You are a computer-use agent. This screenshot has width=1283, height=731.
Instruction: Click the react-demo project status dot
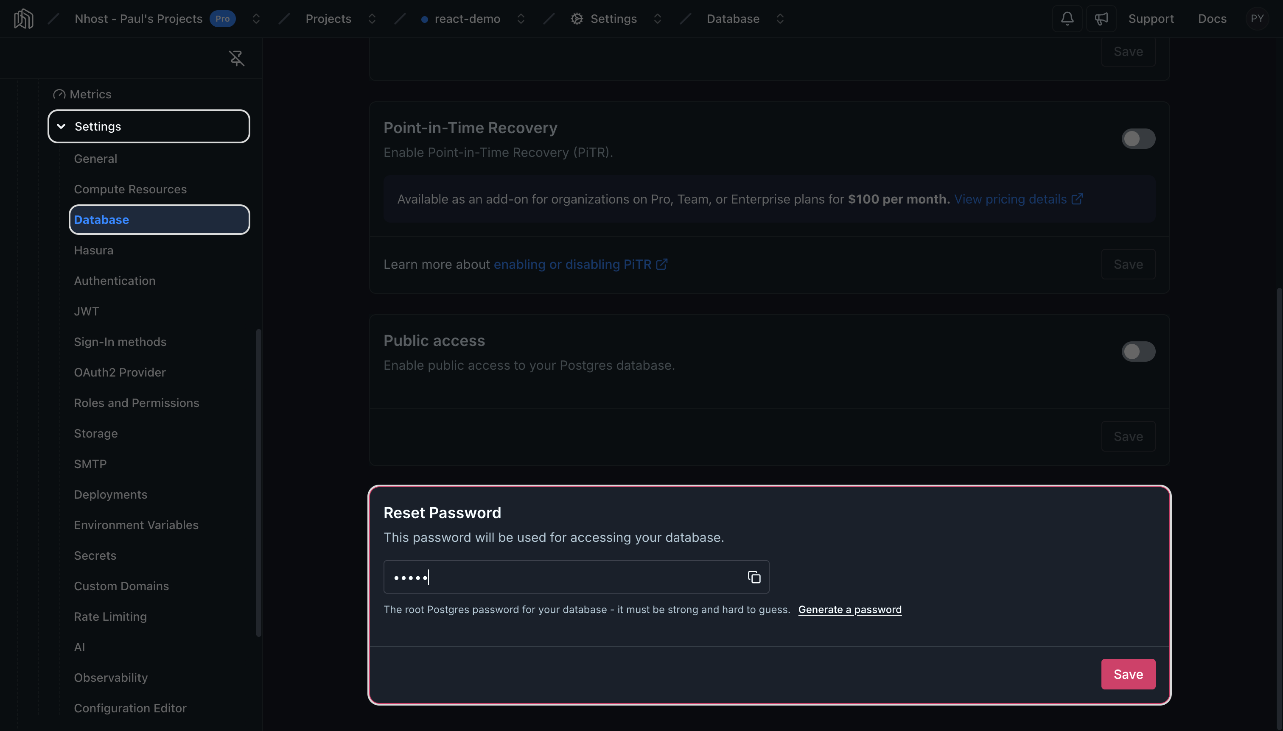click(425, 20)
